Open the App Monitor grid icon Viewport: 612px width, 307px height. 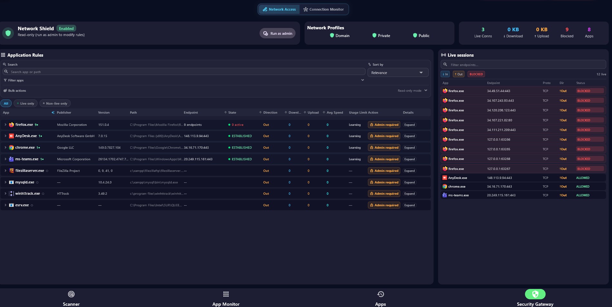[226, 294]
